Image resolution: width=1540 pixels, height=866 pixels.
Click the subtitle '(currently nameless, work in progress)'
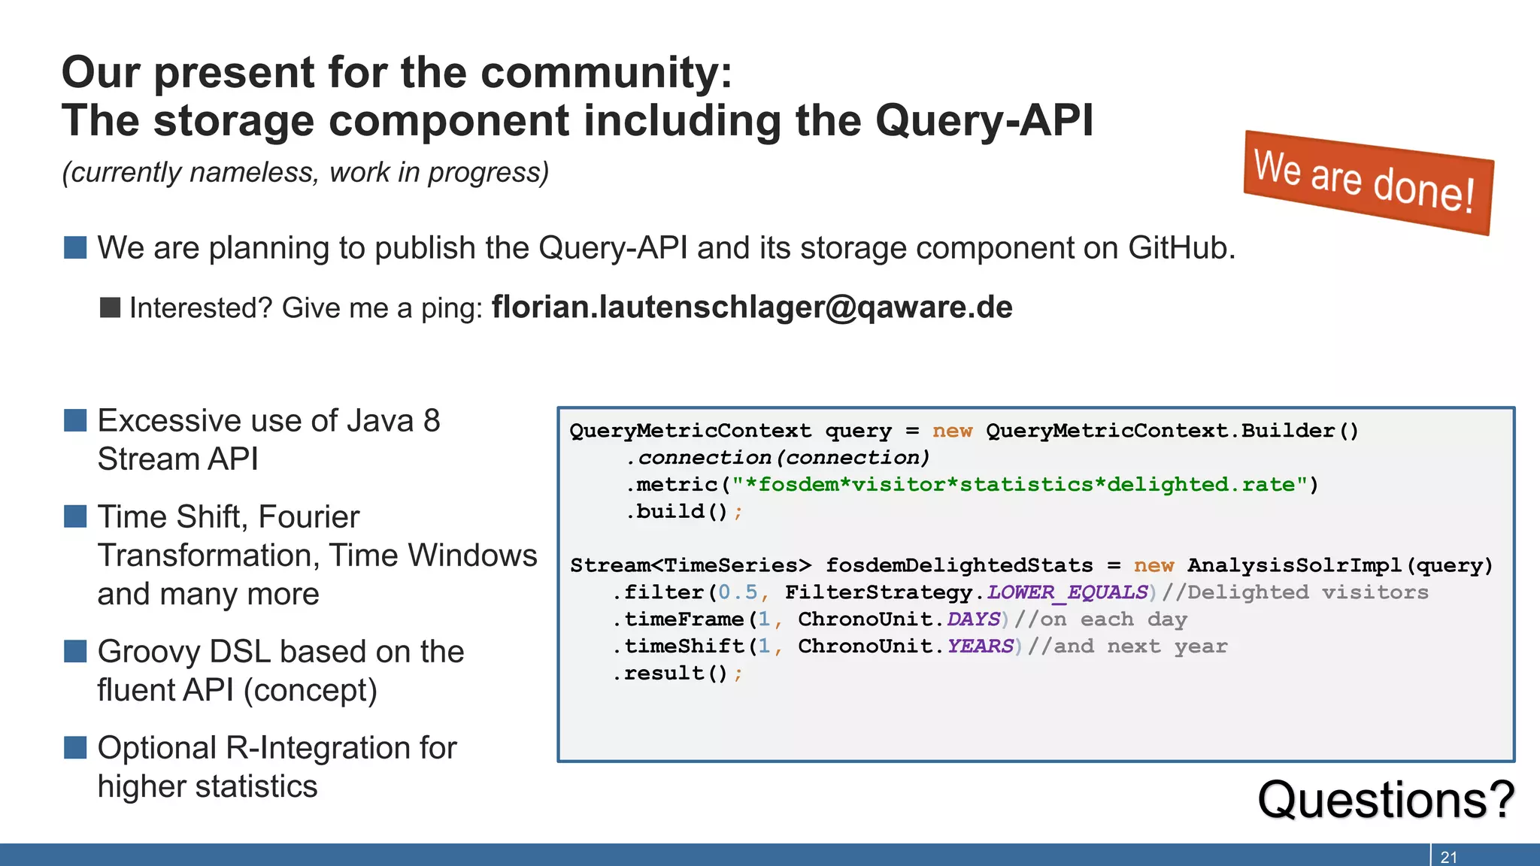[305, 172]
